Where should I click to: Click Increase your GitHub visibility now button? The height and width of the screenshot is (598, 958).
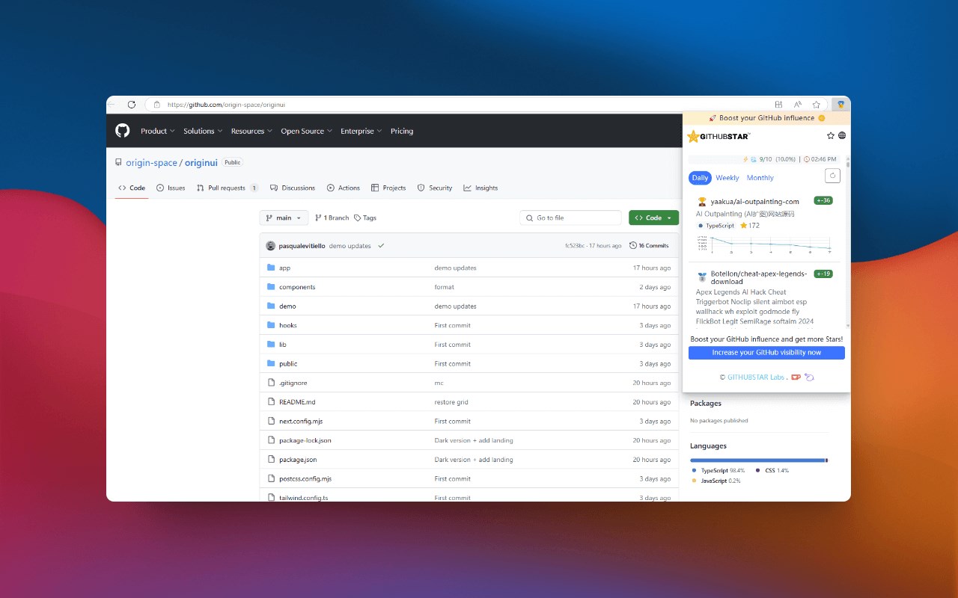click(766, 353)
